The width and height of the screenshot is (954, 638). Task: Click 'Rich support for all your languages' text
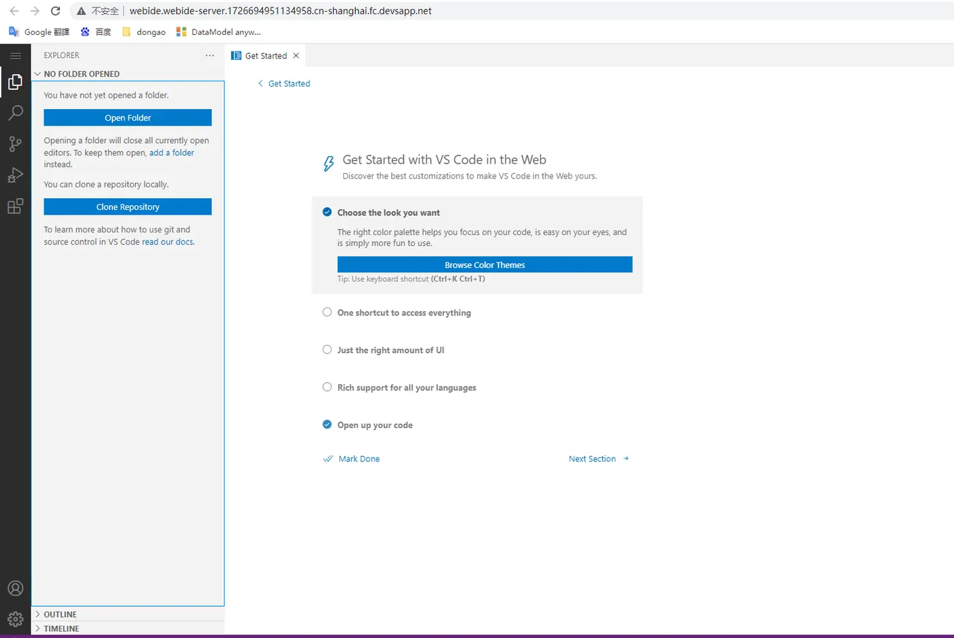(407, 388)
